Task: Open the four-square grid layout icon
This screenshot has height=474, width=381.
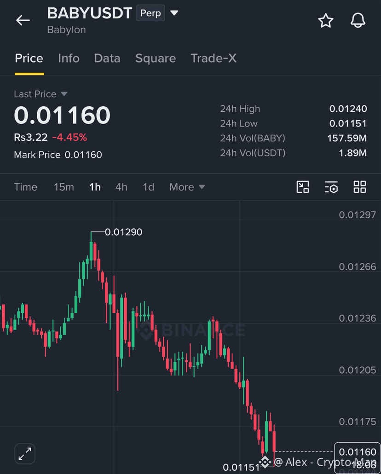Action: (360, 187)
